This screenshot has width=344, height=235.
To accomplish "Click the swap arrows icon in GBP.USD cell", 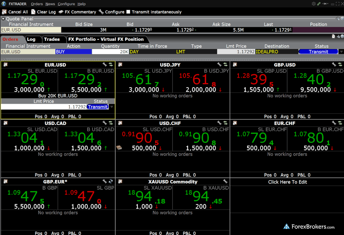I will point(340,64).
